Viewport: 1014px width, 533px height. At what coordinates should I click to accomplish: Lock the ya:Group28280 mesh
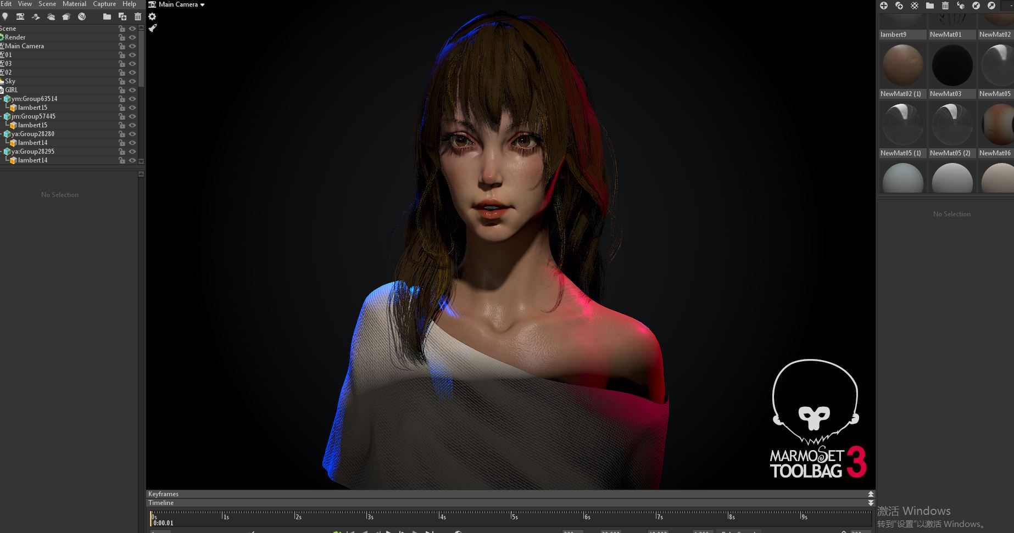tap(122, 134)
